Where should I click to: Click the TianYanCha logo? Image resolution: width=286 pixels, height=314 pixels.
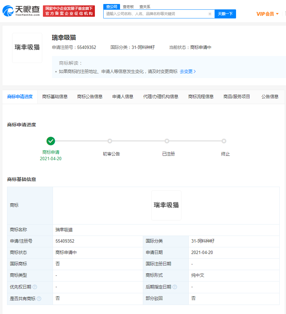click(21, 11)
